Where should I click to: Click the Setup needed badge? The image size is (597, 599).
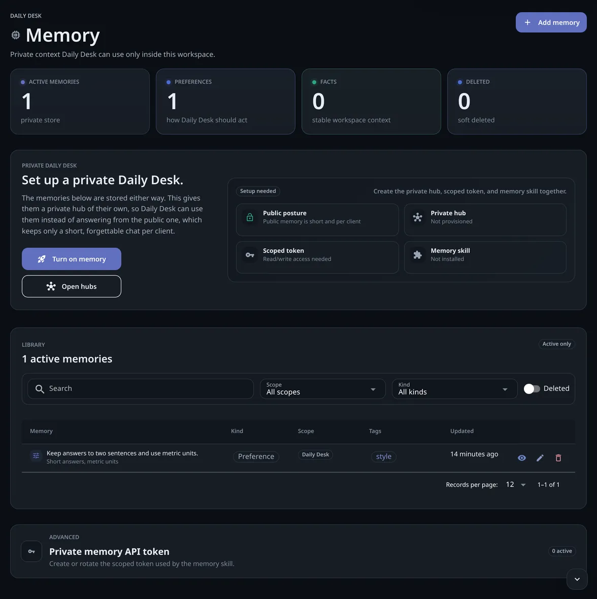[x=258, y=191]
